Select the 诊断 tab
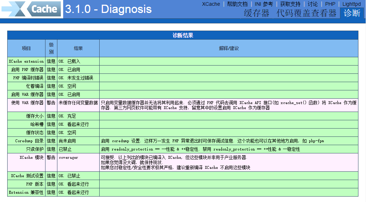This screenshot has height=202, width=366. [x=352, y=13]
